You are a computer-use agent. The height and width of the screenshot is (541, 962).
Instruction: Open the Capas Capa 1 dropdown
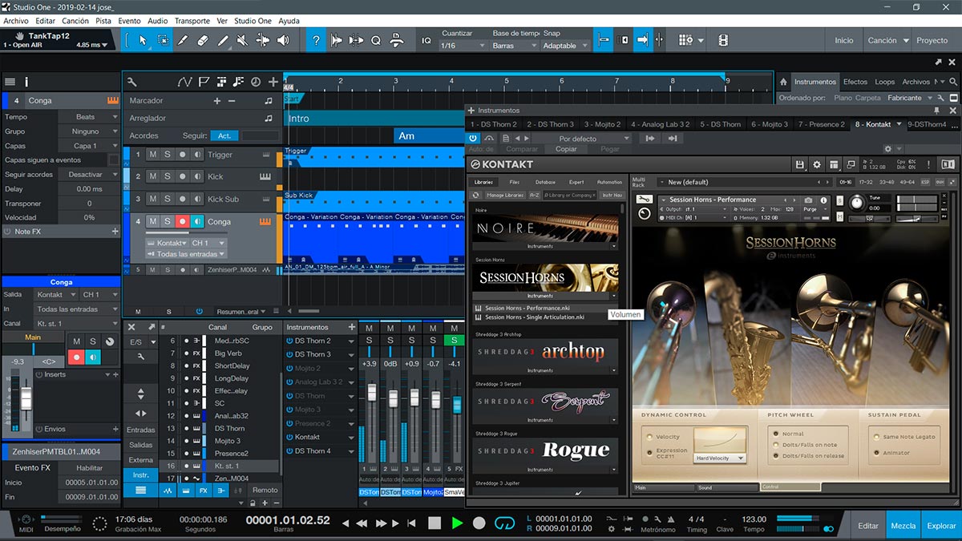pyautogui.click(x=89, y=146)
